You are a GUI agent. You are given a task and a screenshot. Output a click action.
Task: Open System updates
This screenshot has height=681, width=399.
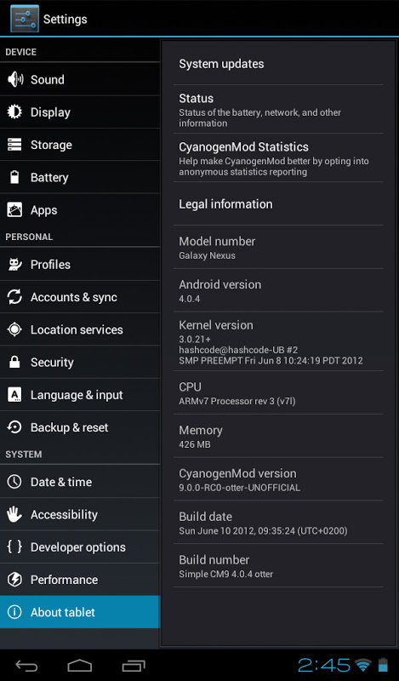tap(278, 64)
